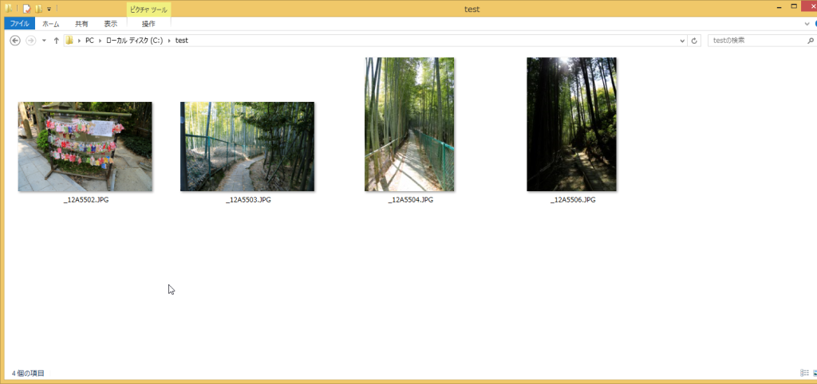This screenshot has width=817, height=384.
Task: Select the _12A5503.JPG thumbnail image
Action: click(x=247, y=147)
